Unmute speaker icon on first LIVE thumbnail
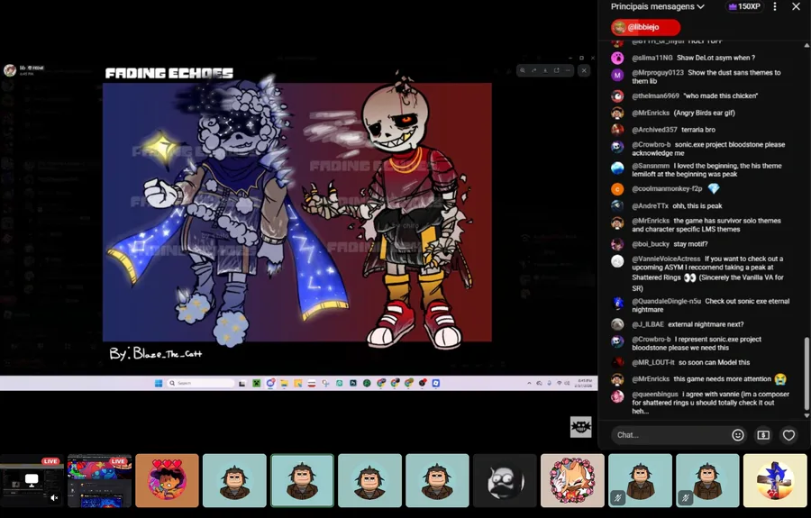811x518 pixels. 54,498
